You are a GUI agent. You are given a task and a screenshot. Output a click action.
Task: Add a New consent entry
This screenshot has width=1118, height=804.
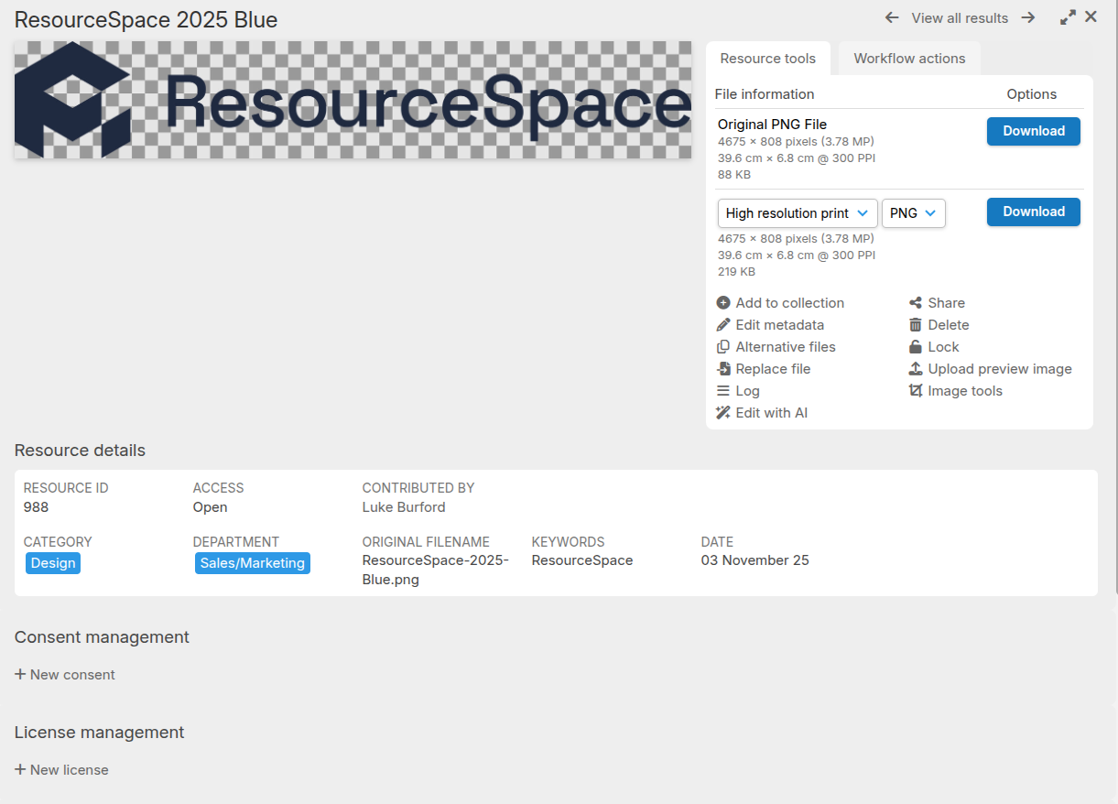click(x=64, y=674)
